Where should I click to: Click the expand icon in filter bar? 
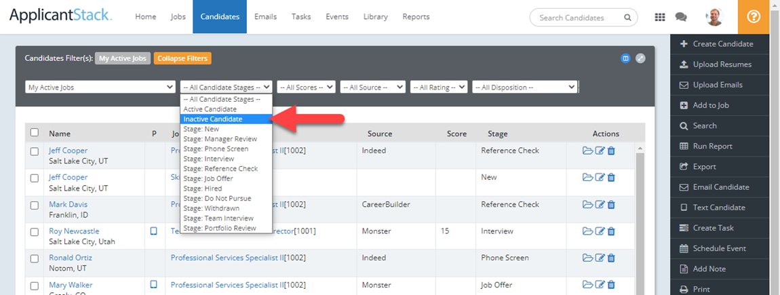click(x=640, y=58)
